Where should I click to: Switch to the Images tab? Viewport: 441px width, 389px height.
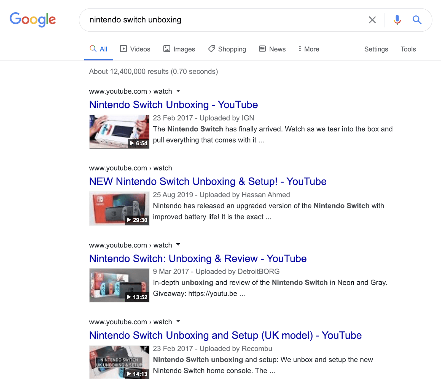(x=179, y=49)
